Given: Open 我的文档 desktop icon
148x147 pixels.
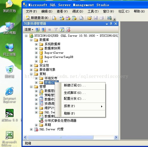Looking at the screenshot, I should click(x=9, y=6).
